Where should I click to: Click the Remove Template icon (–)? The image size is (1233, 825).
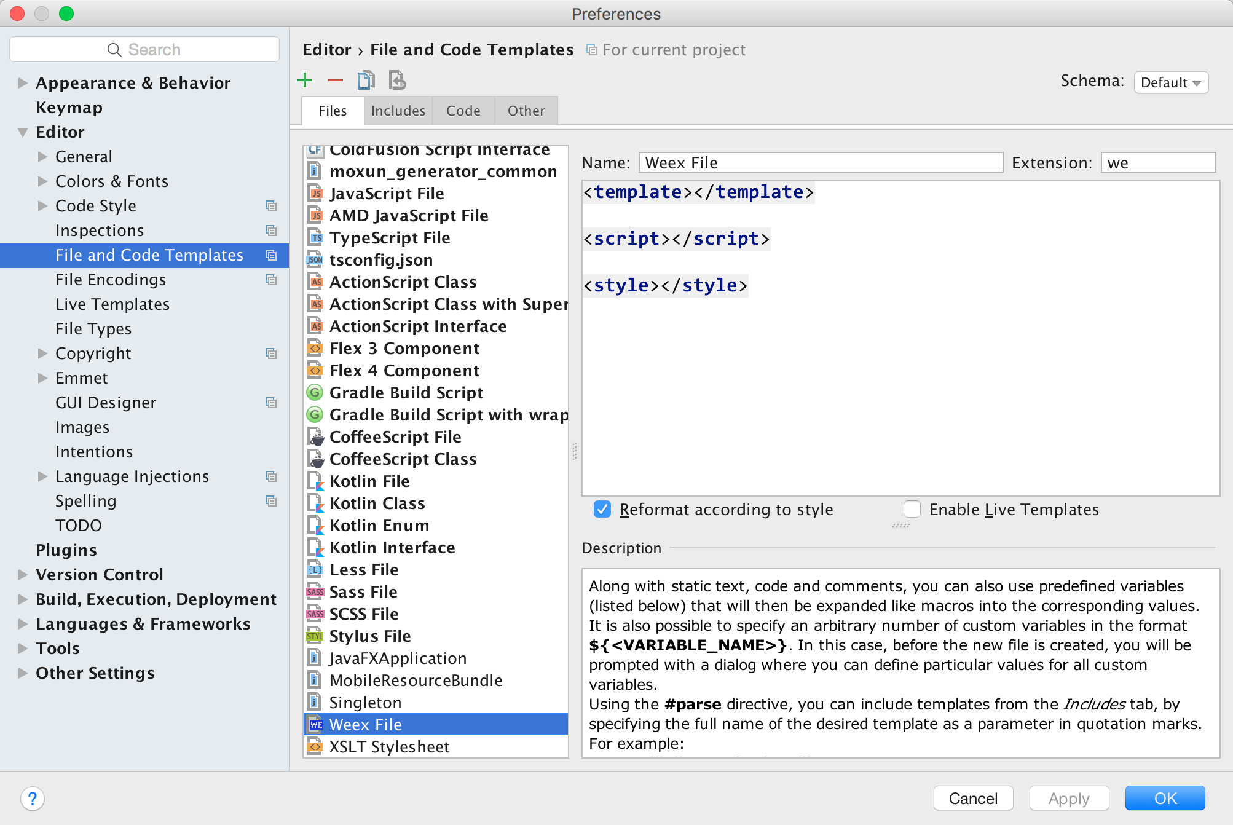pyautogui.click(x=336, y=81)
